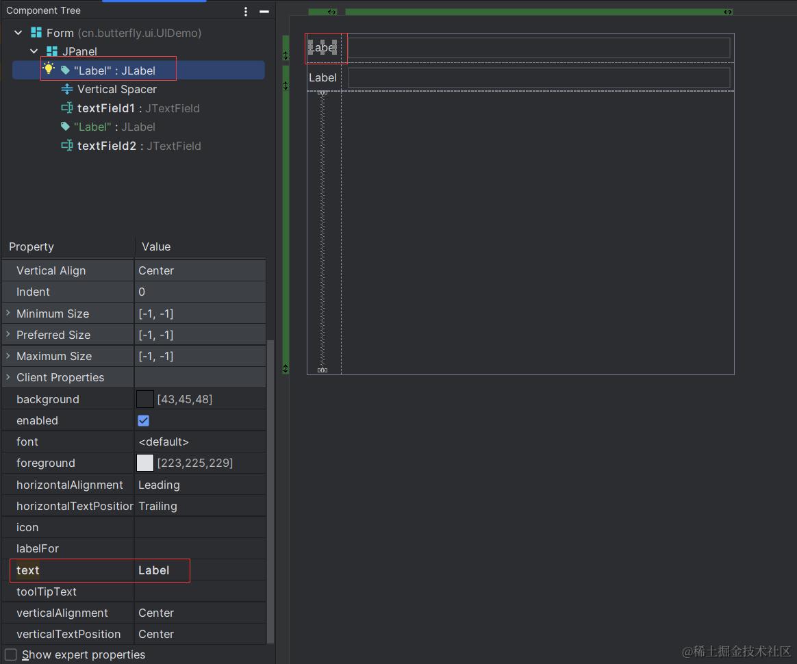Open horizontalTextPosition Trailing dropdown

tap(200, 506)
